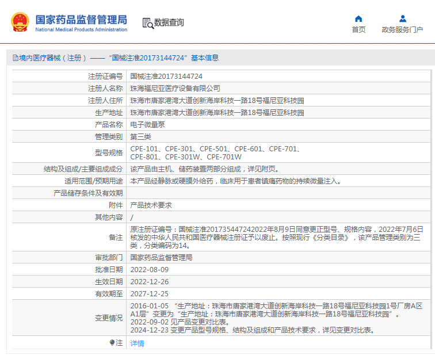
Task: Click the 注册人住所 address value
Action: [x=217, y=101]
